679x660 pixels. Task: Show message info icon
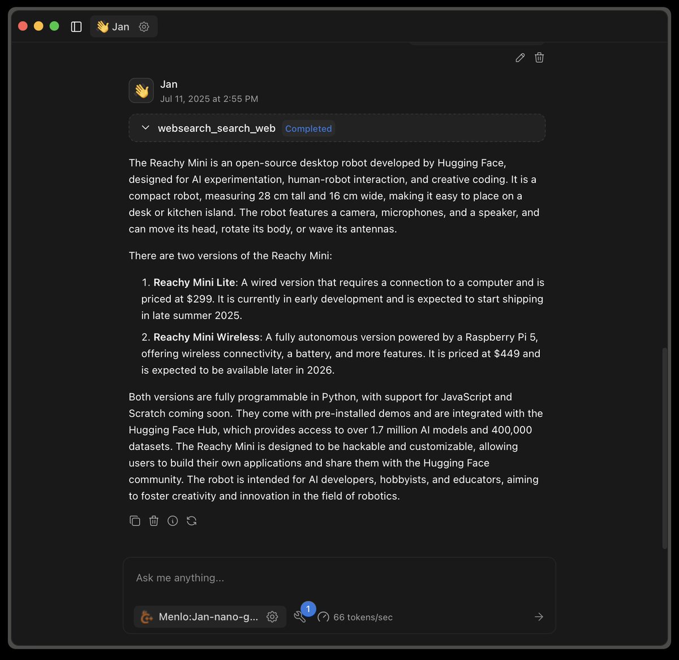coord(173,521)
